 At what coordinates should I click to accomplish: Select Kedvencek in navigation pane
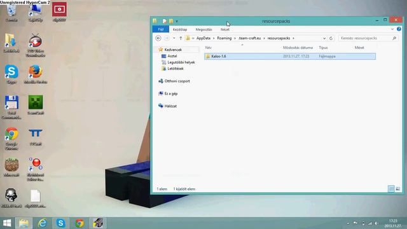pos(173,50)
